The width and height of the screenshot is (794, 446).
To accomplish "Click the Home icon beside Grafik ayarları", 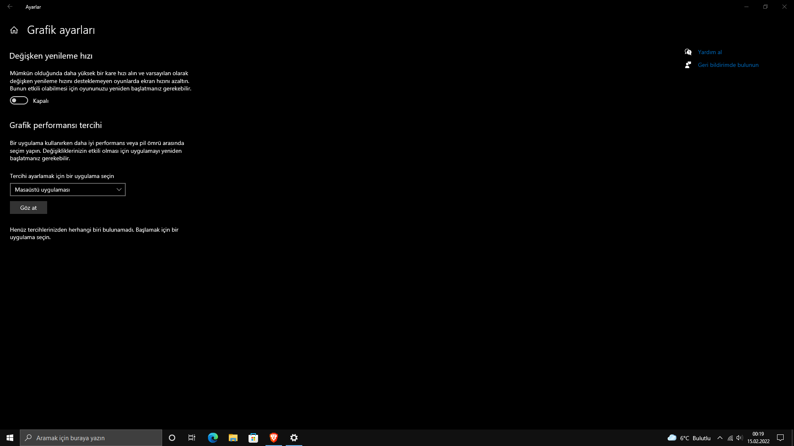I will point(14,30).
